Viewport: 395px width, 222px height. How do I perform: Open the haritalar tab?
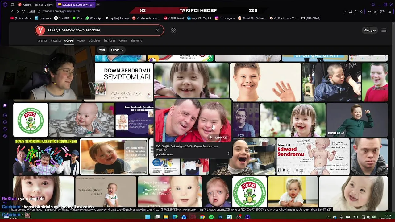110,40
